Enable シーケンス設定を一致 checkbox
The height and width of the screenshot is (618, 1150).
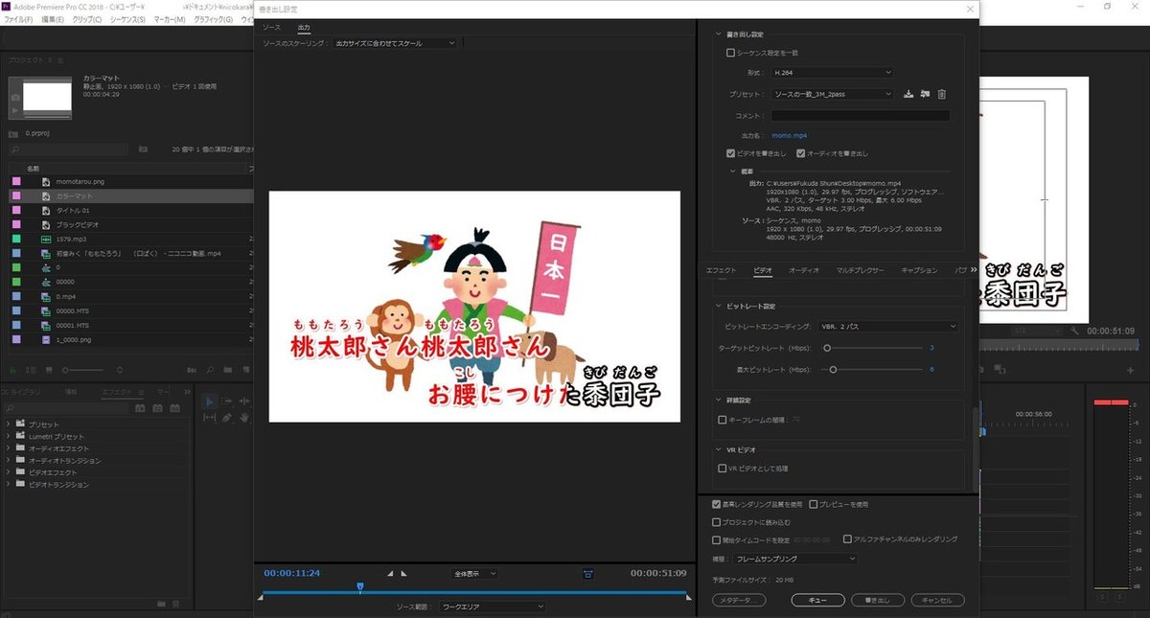[x=731, y=53]
